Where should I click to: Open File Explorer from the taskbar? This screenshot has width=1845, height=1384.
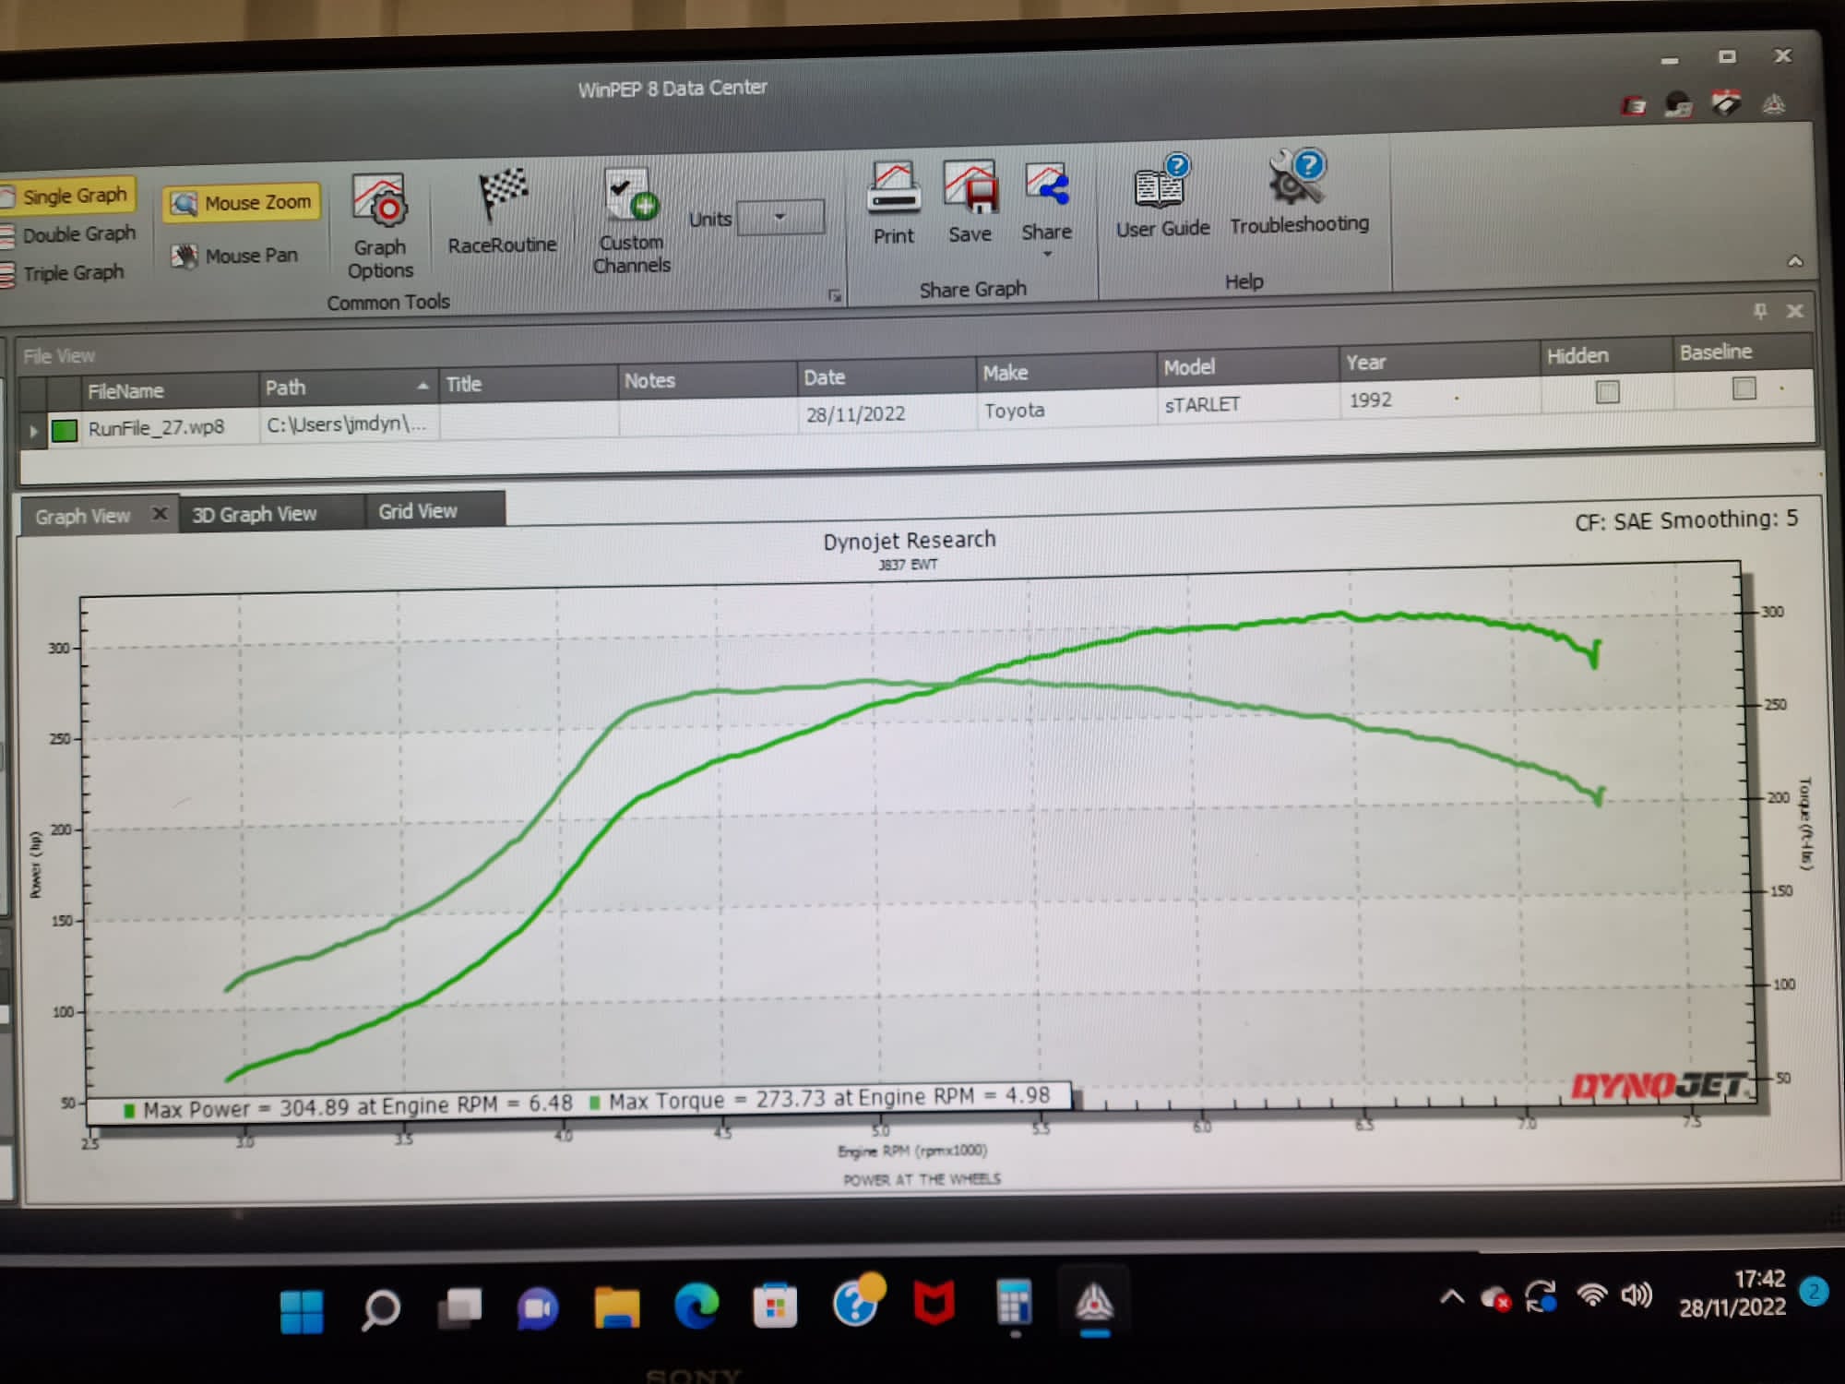click(617, 1307)
